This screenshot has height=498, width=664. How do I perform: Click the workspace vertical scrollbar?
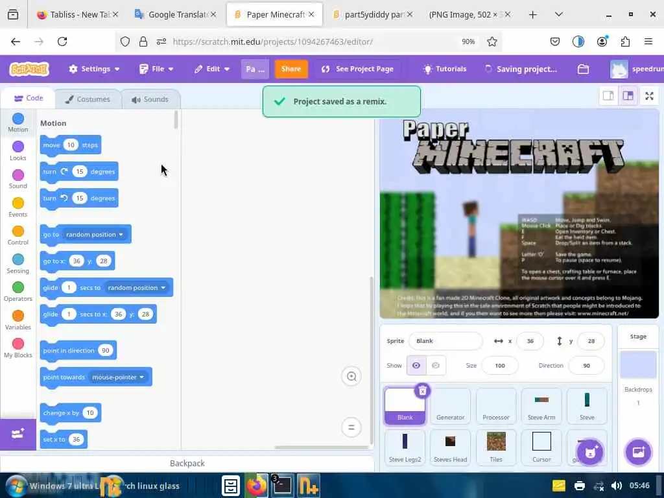click(372, 361)
